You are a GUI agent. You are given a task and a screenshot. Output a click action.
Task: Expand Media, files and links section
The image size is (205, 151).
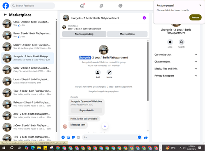pyautogui.click(x=176, y=69)
